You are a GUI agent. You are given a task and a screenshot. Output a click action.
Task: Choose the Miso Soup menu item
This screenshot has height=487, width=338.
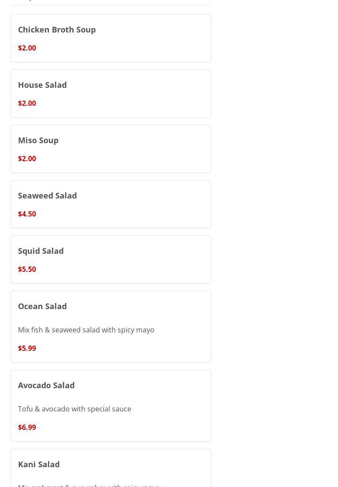(38, 140)
